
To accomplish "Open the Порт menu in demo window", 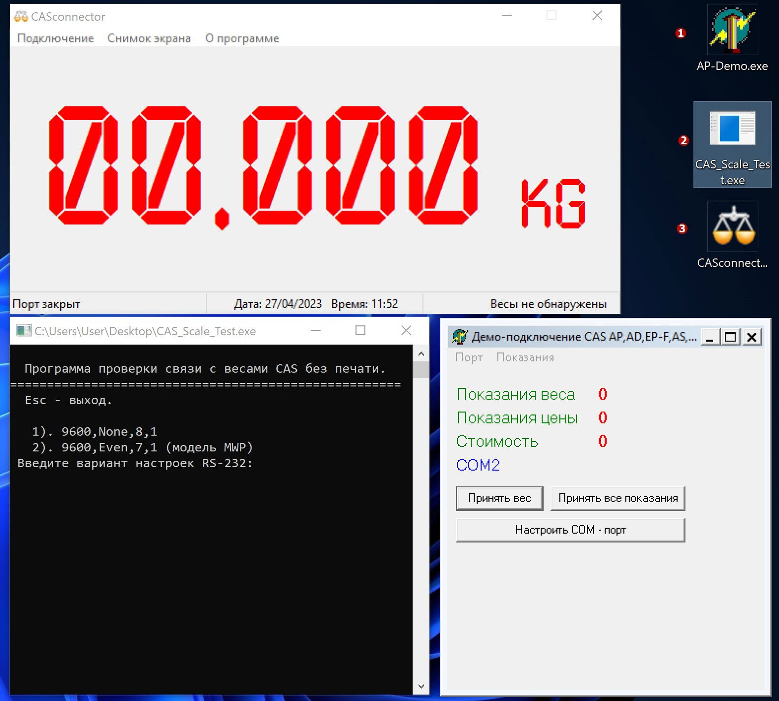I will pos(469,357).
